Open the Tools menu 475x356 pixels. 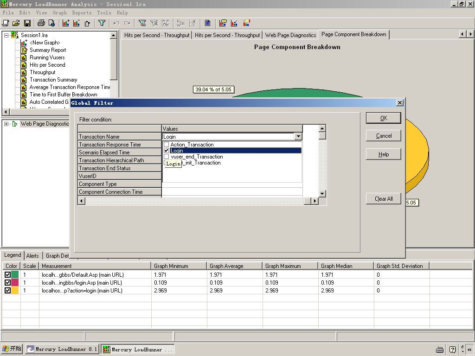tap(104, 13)
